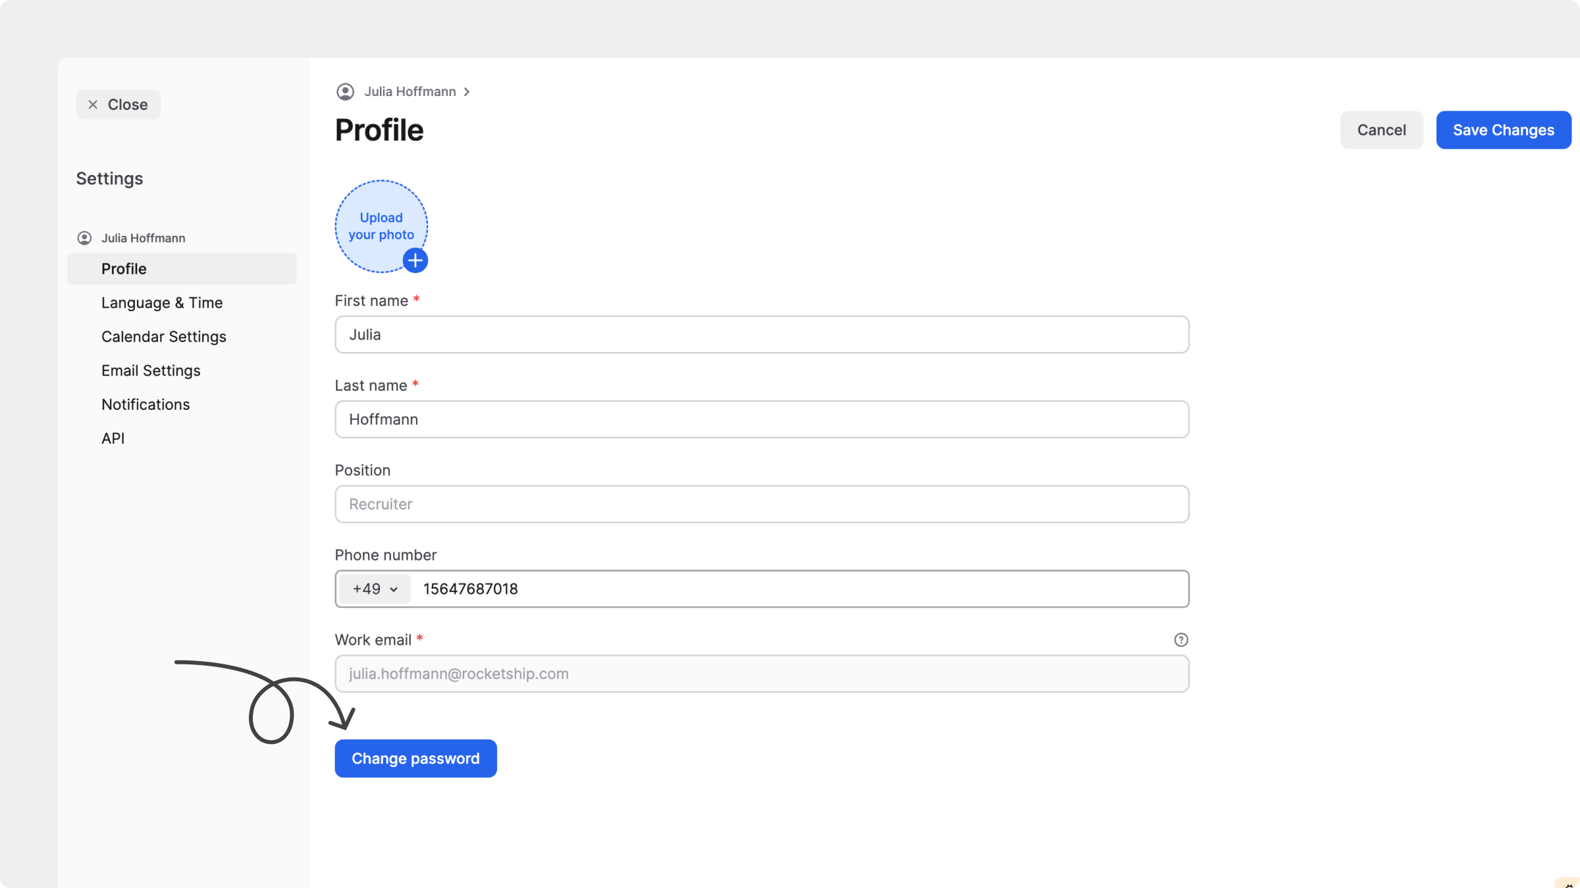Click the user avatar icon in the breadcrumb
Screen dimensions: 1580x888
[345, 91]
